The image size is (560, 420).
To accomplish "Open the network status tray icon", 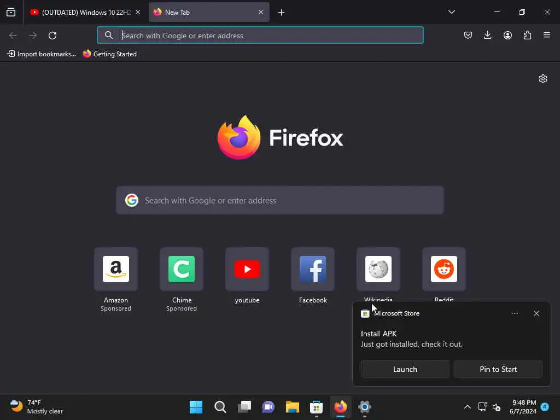I will click(482, 407).
